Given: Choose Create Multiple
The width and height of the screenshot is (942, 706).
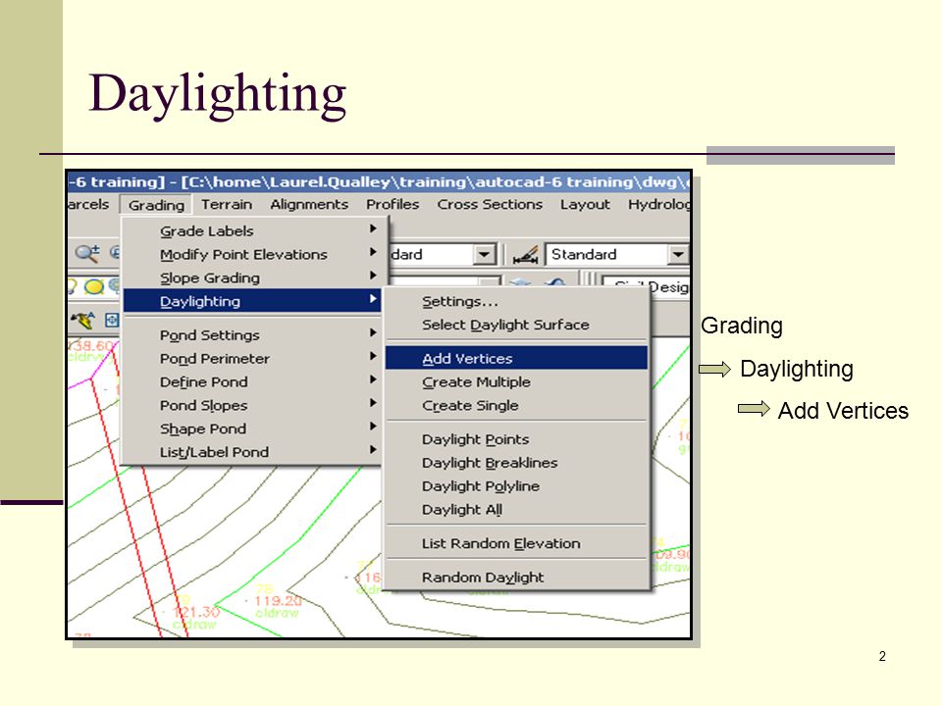Looking at the screenshot, I should [516, 381].
